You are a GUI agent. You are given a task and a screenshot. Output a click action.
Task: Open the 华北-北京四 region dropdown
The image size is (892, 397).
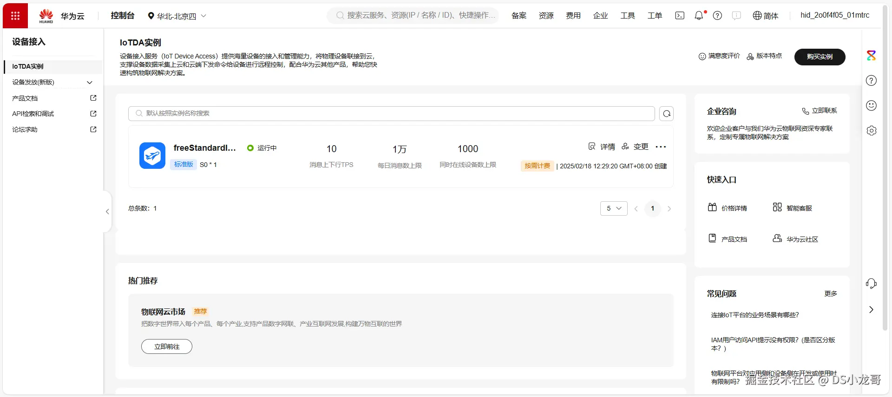pos(177,16)
